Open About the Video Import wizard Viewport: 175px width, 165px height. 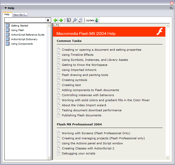[x=84, y=105]
